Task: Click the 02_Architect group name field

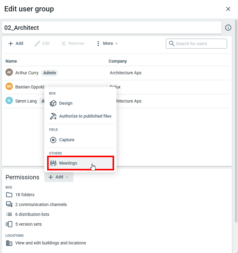Action: click(111, 28)
